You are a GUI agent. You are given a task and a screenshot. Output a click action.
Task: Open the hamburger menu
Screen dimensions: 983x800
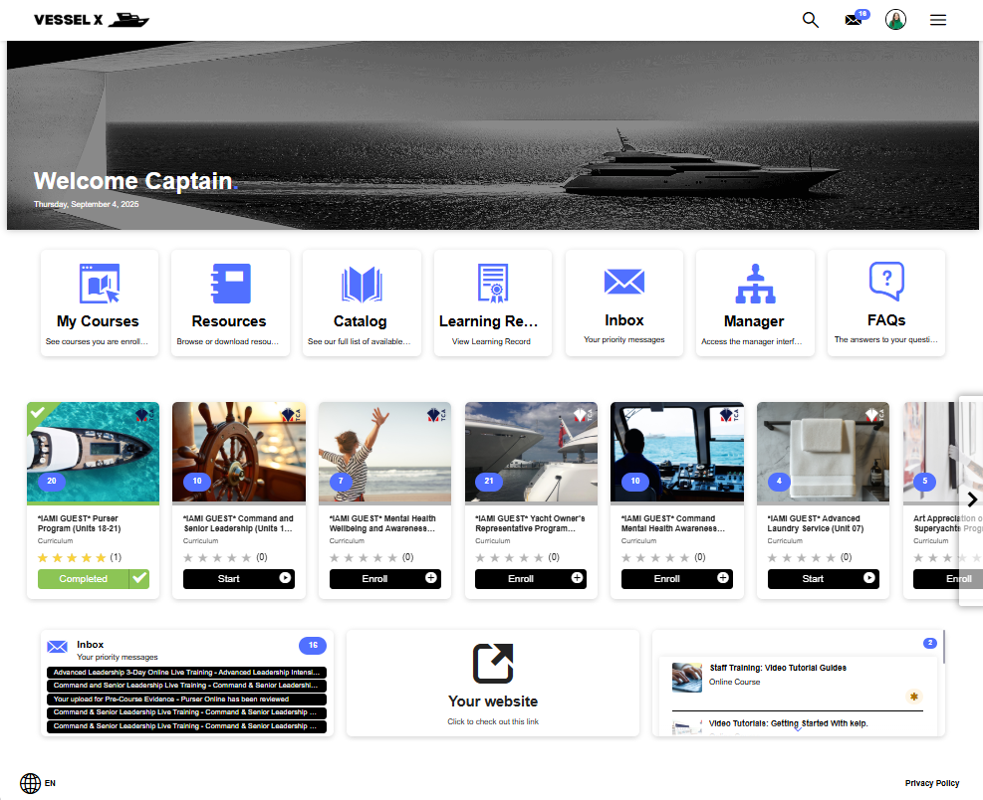(x=938, y=20)
